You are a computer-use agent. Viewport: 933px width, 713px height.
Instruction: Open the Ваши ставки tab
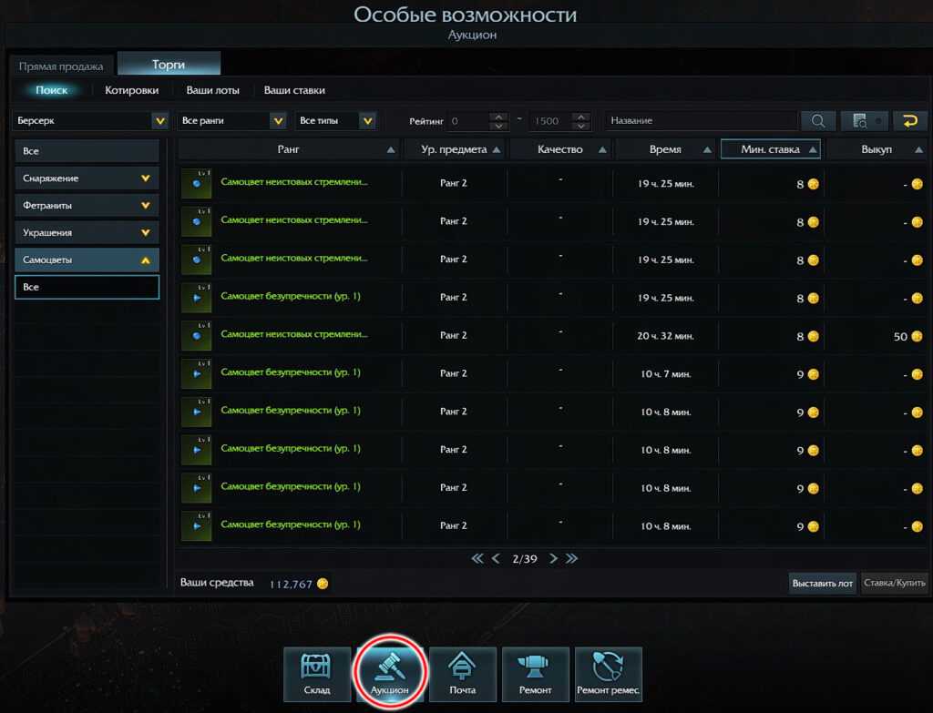294,90
